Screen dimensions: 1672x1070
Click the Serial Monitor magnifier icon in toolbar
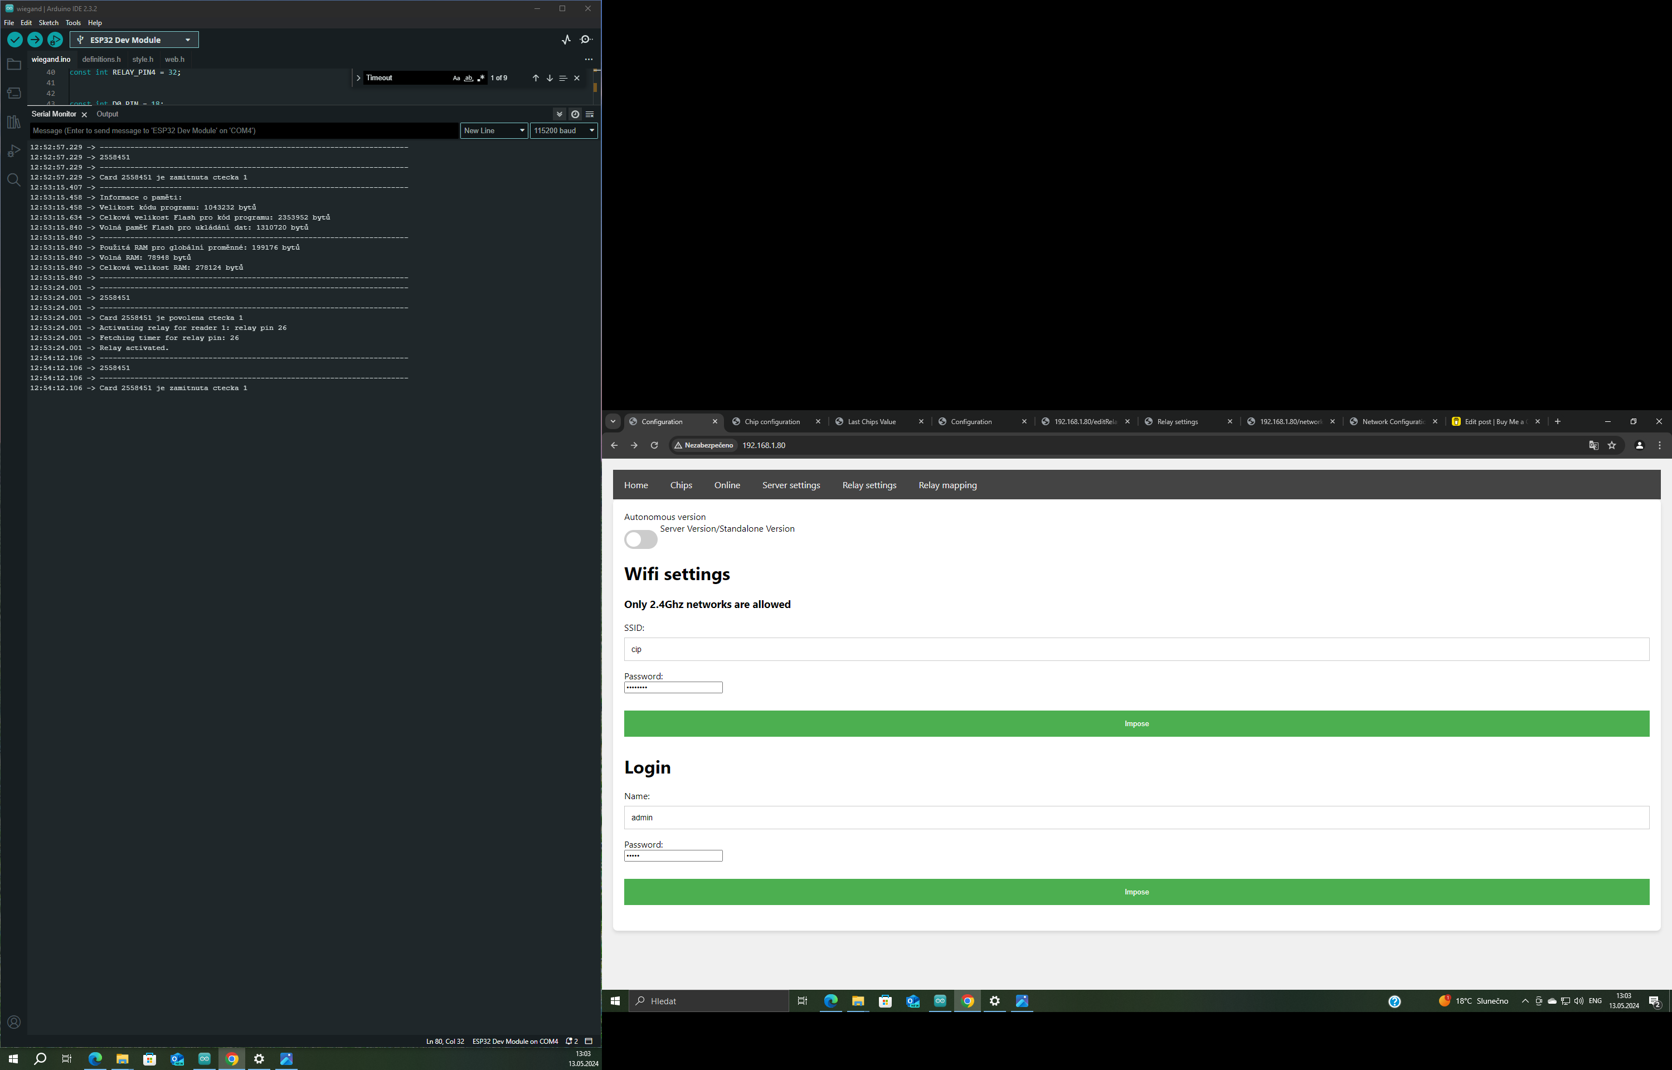click(586, 40)
